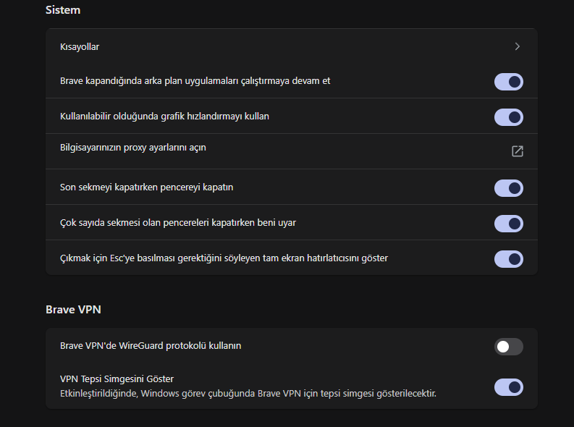This screenshot has height=427, width=574.
Task: Click Çok sayıda sekmesi olan pencereleri label
Action: 178,223
